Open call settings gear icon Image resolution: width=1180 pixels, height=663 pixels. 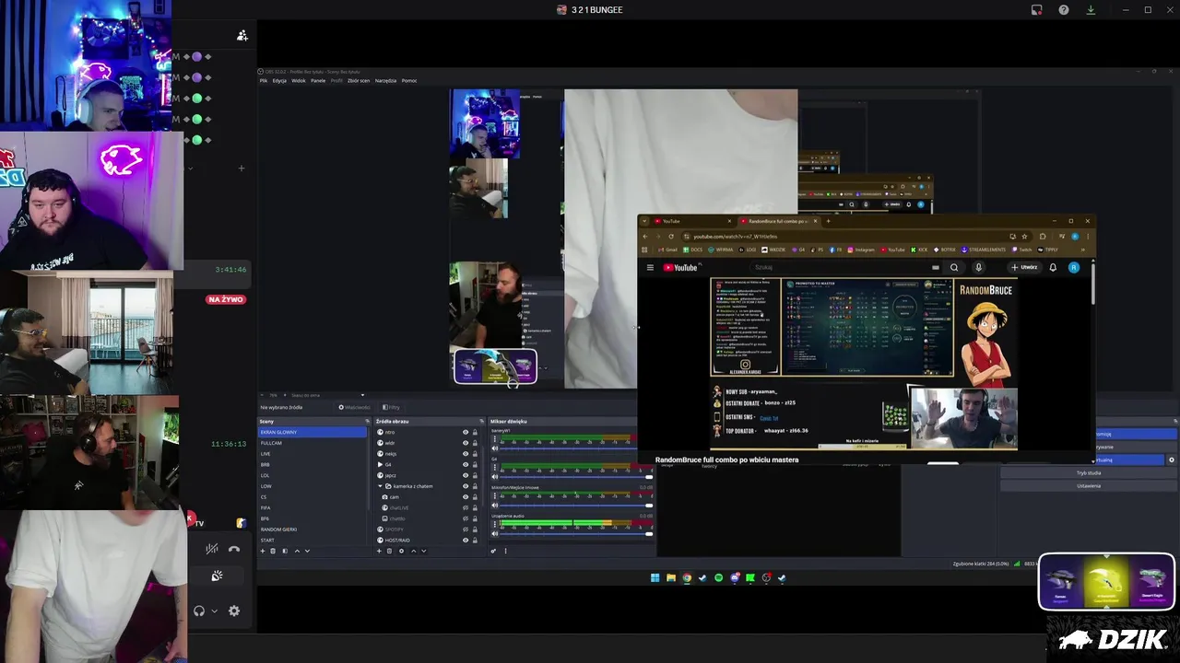tap(234, 611)
